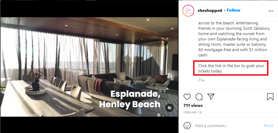Save post using bookmark icon
Image resolution: width=278 pixels, height=133 pixels.
[x=270, y=97]
